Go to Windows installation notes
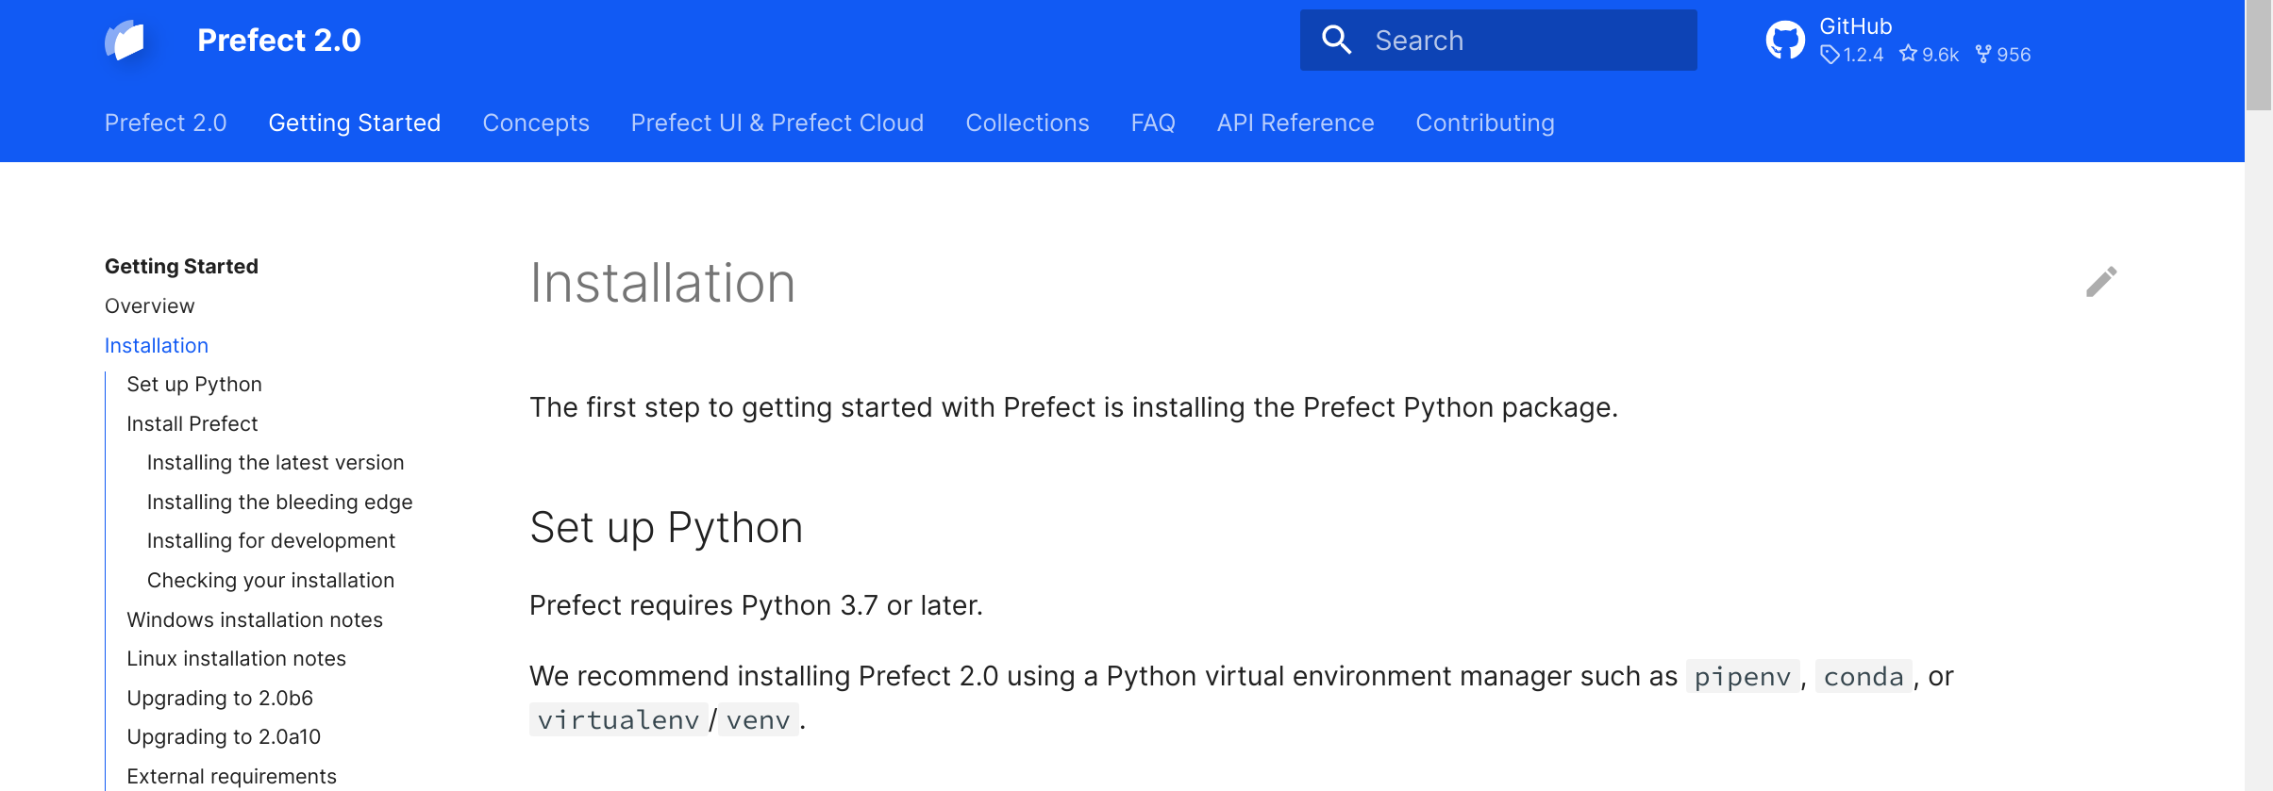 pyautogui.click(x=255, y=620)
